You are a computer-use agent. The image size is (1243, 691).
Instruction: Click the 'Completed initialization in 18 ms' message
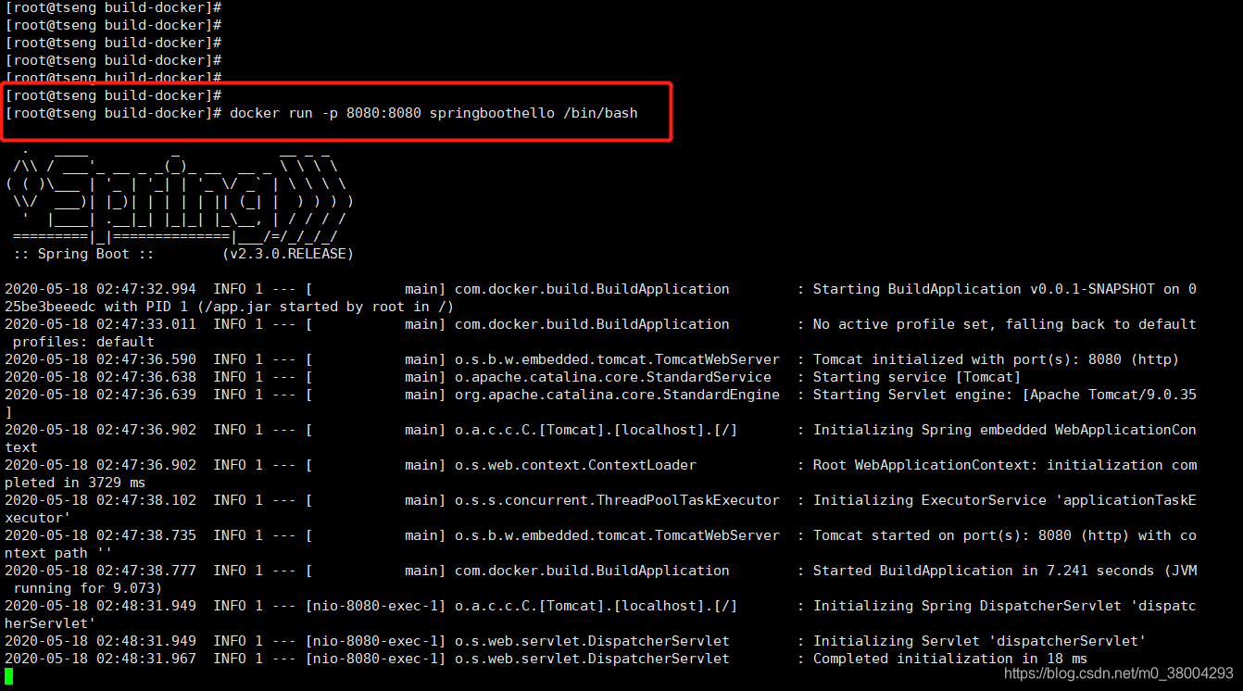tap(950, 659)
